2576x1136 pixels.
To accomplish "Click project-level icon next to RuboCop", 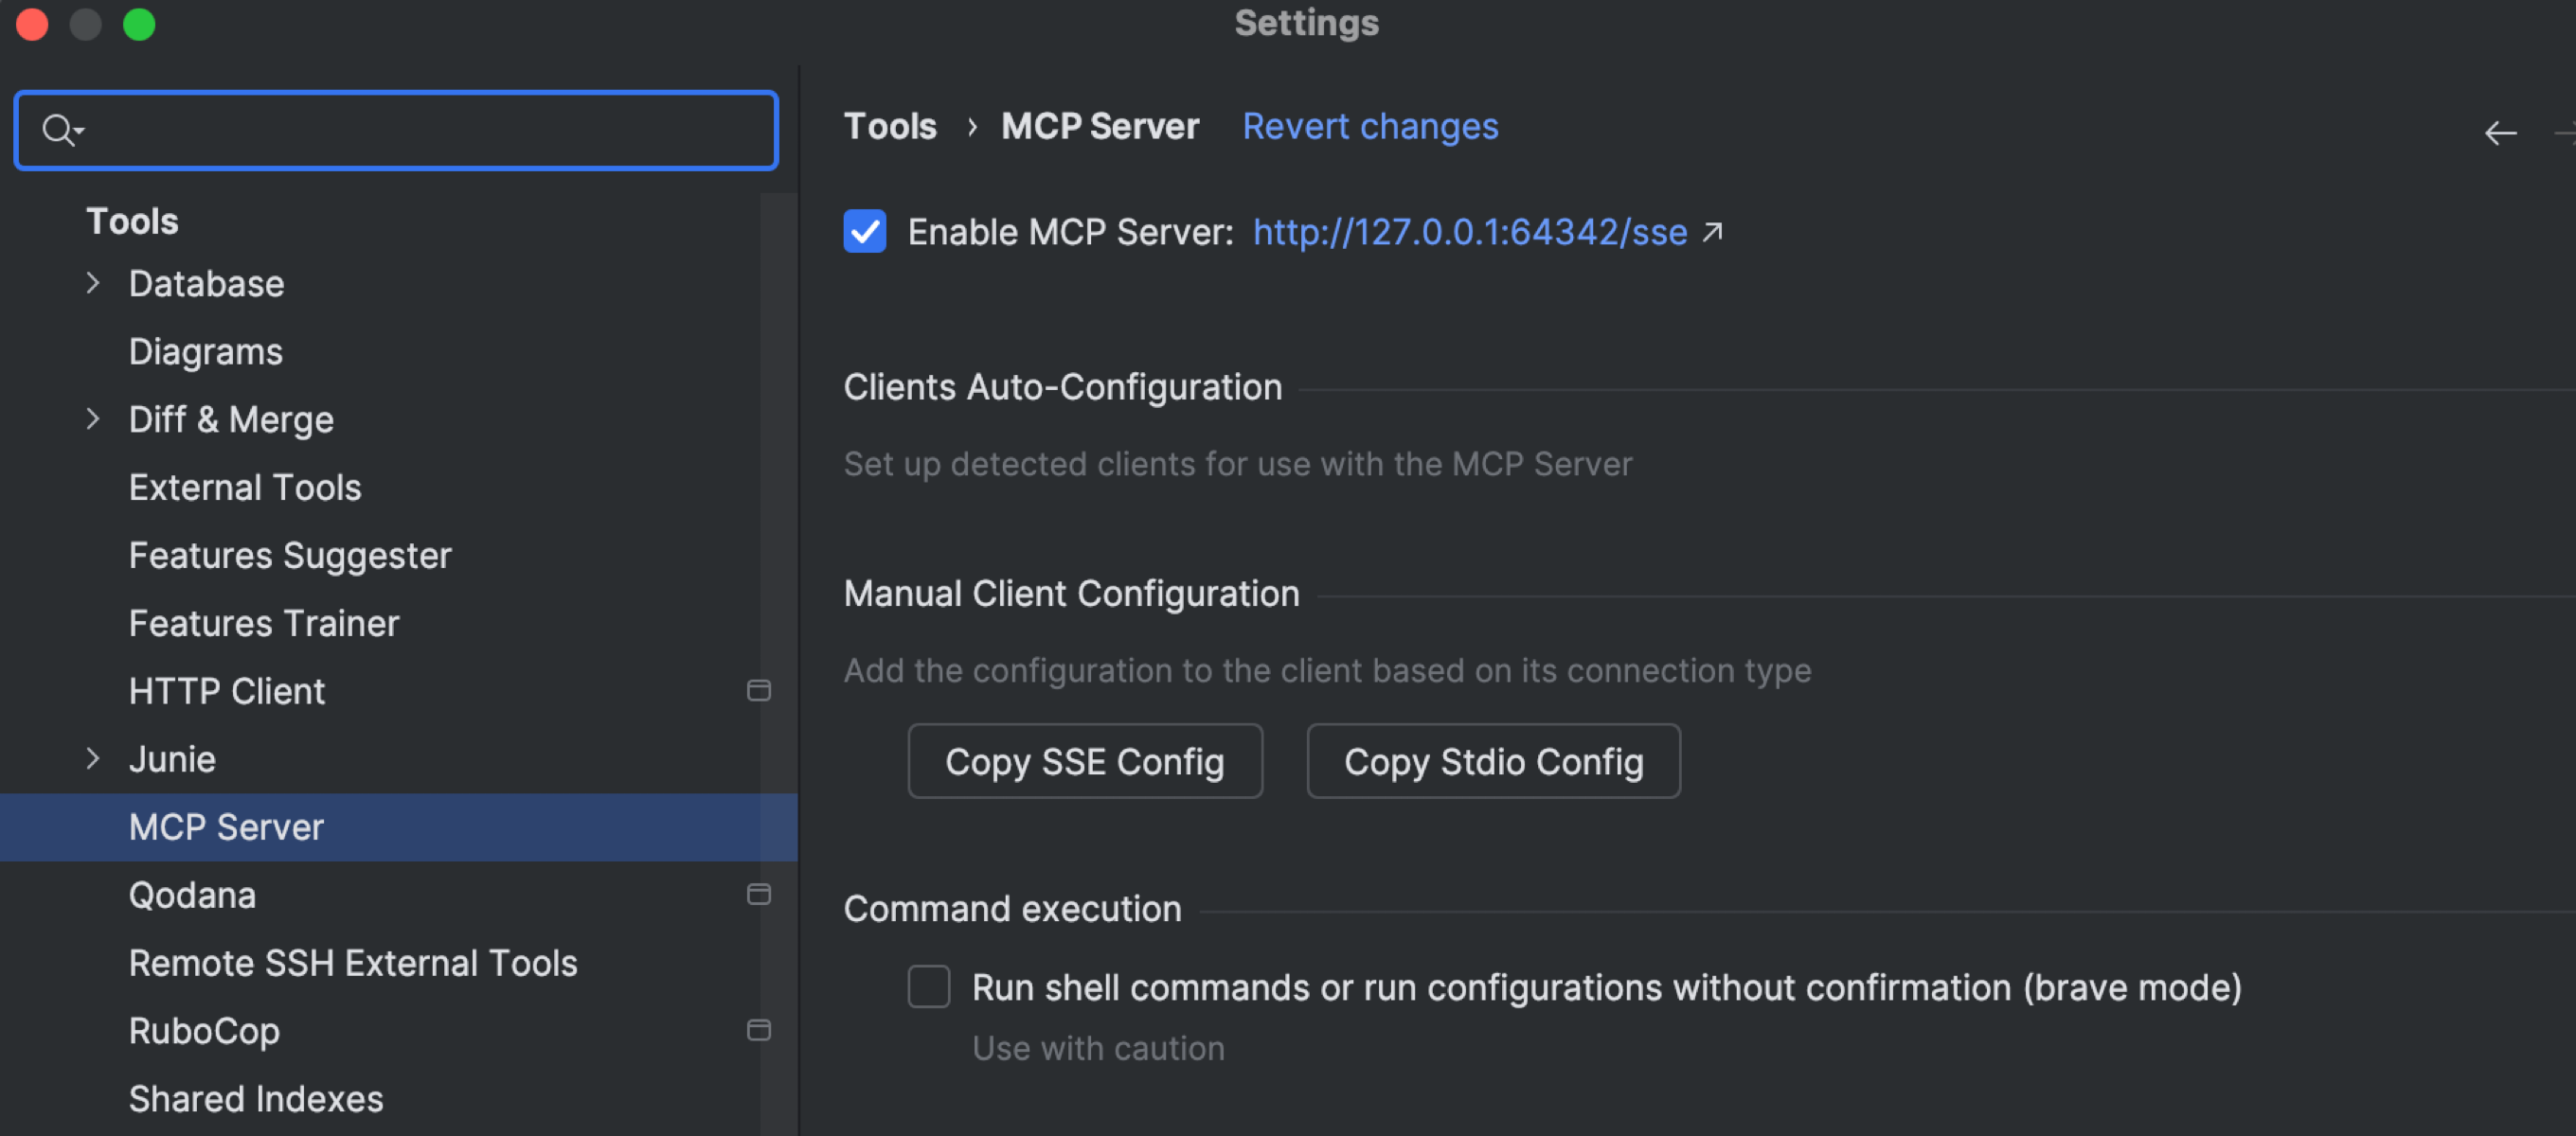I will pyautogui.click(x=758, y=1031).
